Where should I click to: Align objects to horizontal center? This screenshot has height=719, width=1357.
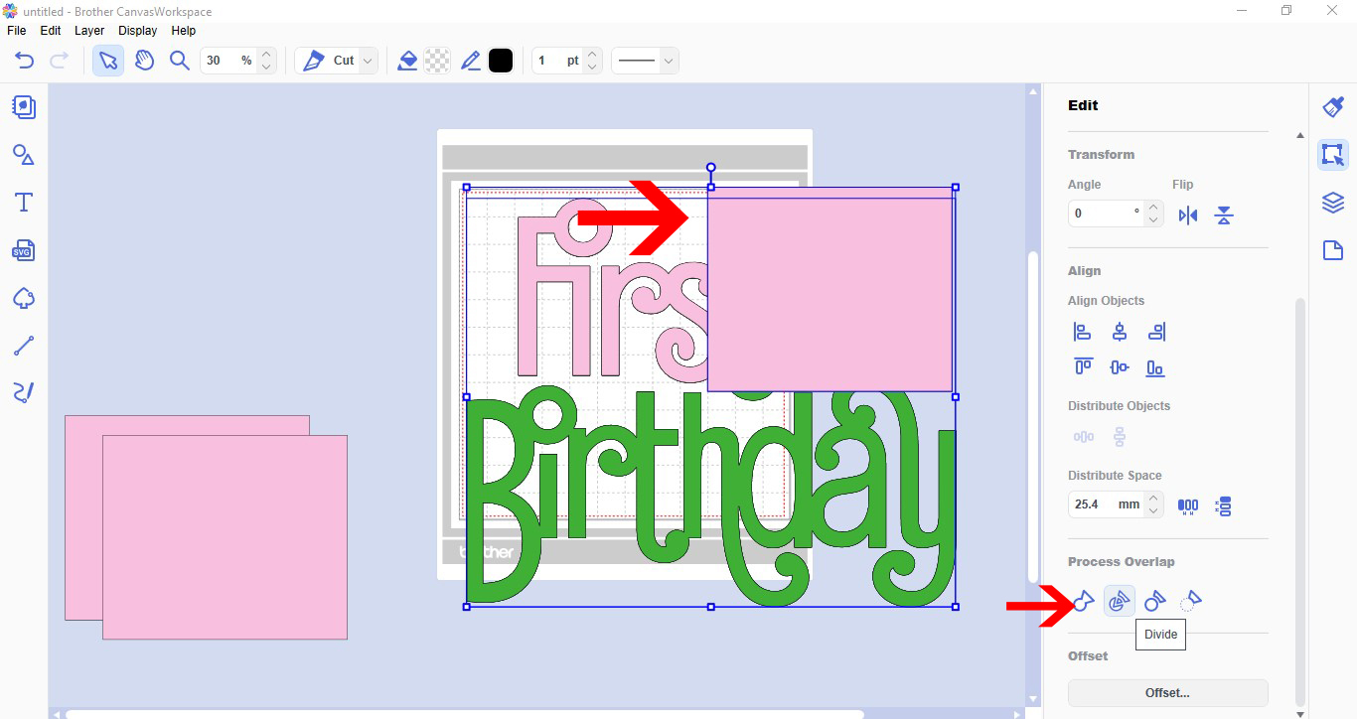point(1120,333)
